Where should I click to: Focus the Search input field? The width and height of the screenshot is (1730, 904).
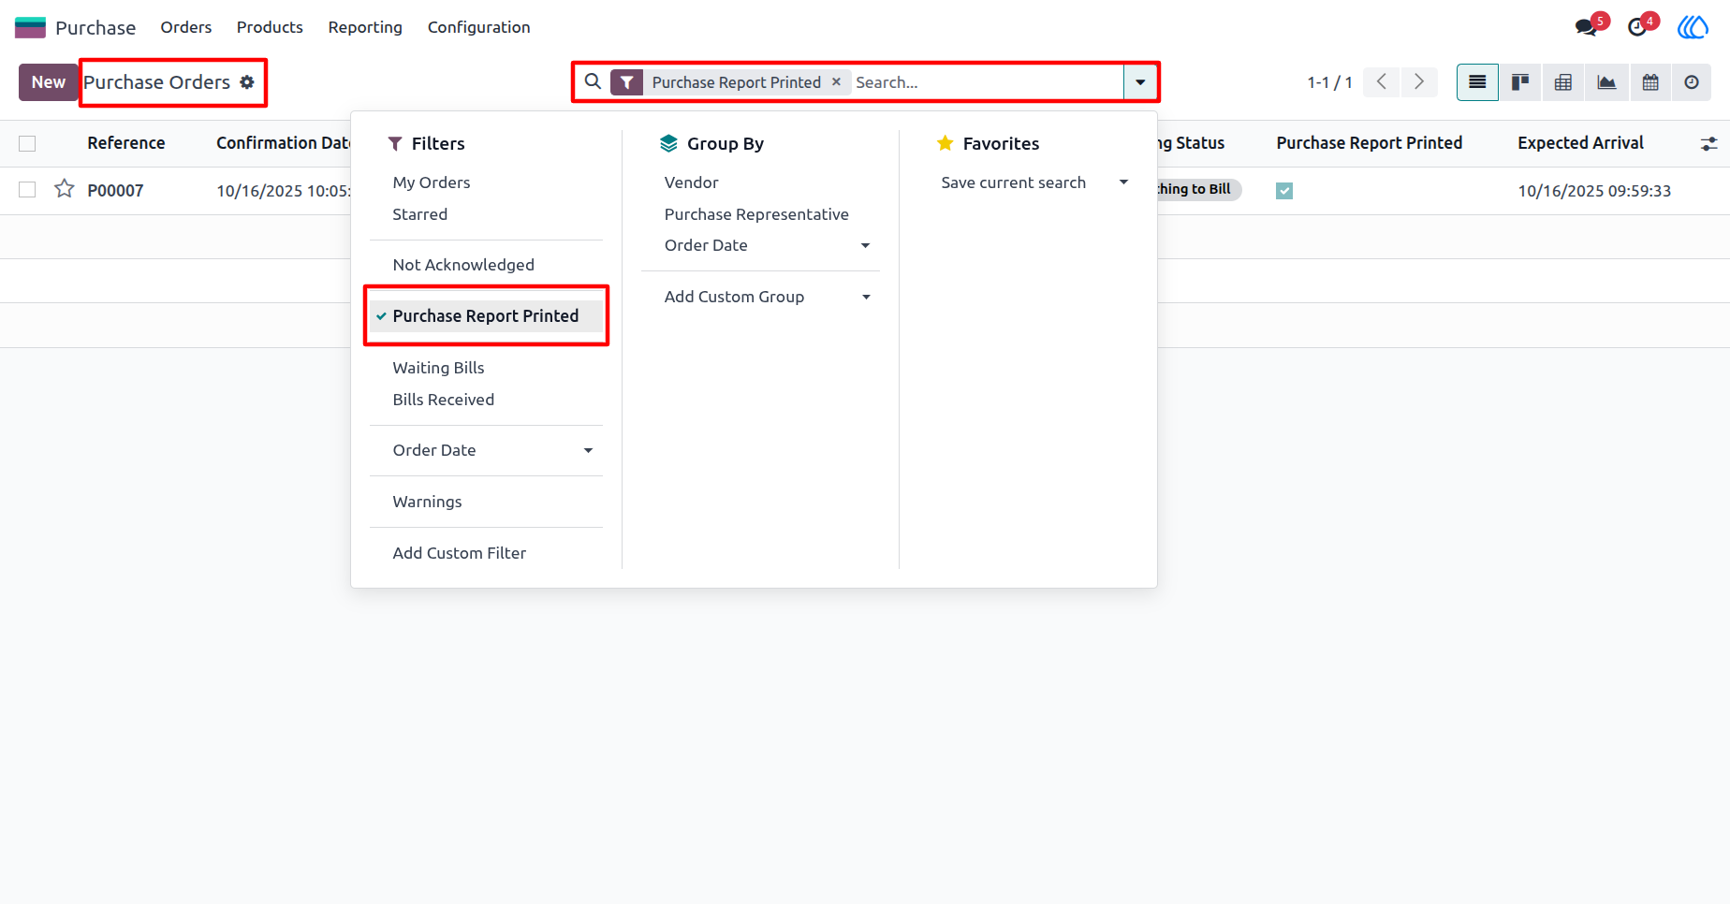pos(985,82)
